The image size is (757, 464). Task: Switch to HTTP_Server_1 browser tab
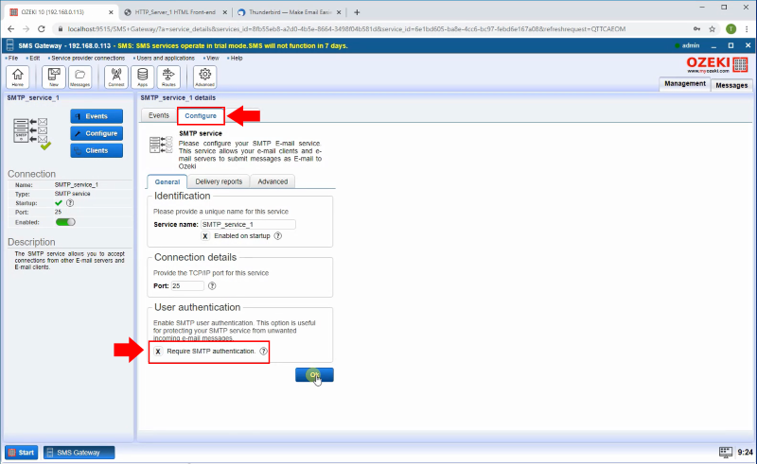click(x=175, y=12)
